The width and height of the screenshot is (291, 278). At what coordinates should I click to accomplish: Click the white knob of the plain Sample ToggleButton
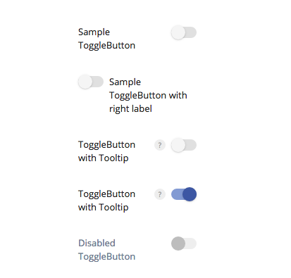point(178,32)
